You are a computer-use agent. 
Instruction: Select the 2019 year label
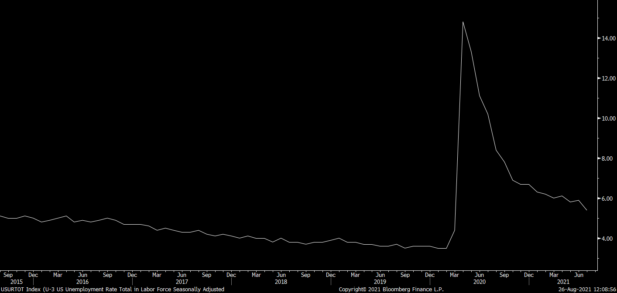pos(380,282)
